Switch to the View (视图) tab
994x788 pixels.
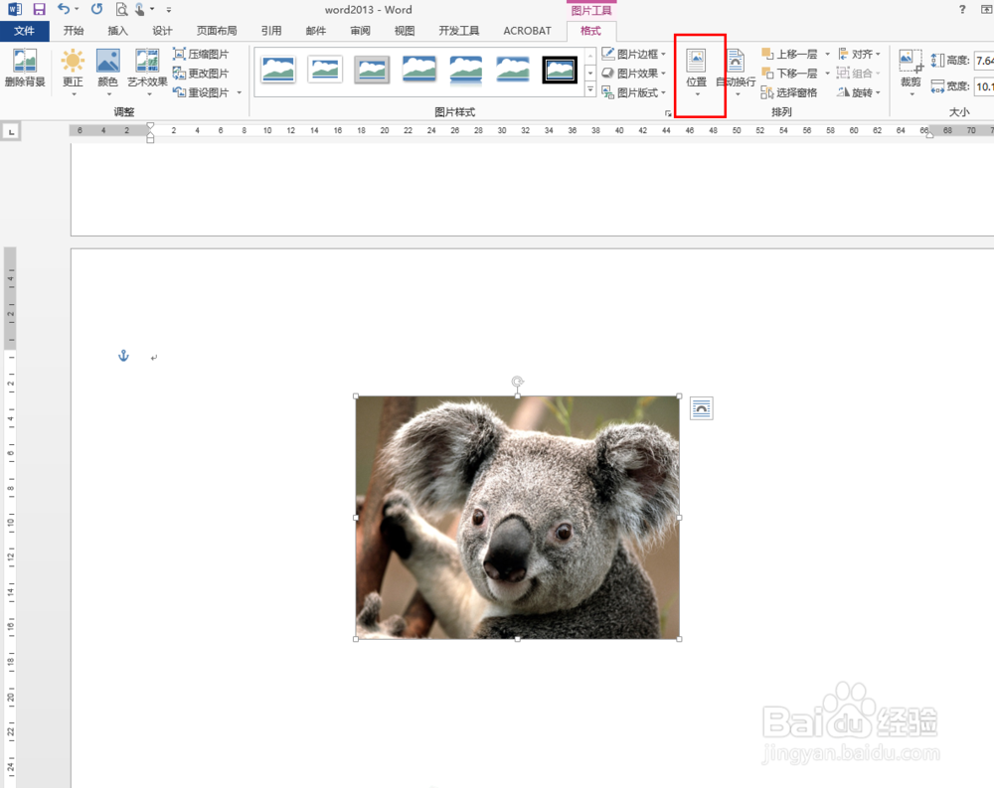[405, 31]
